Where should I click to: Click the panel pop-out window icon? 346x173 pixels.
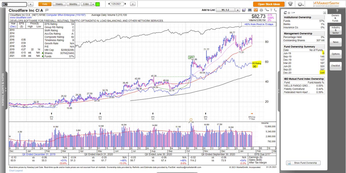tap(285, 13)
